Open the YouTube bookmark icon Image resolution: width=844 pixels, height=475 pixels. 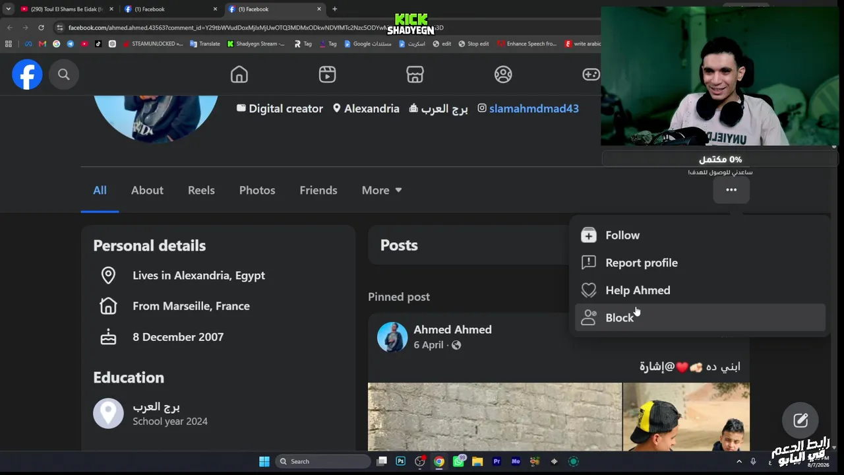[84, 44]
